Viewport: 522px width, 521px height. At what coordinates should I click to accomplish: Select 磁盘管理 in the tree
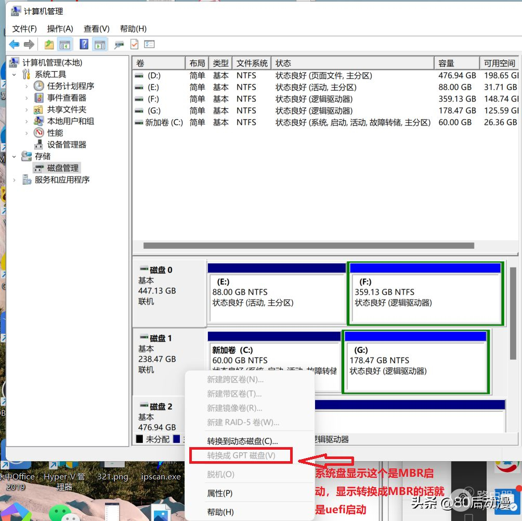click(63, 168)
